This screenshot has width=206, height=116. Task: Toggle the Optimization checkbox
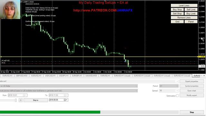pos(177,96)
